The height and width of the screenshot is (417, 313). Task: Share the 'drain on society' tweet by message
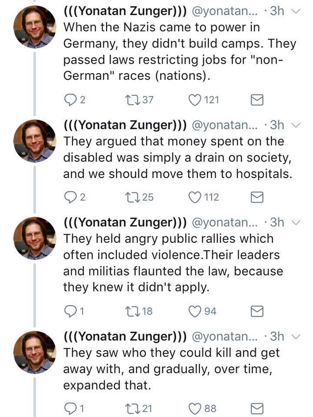[x=258, y=198]
